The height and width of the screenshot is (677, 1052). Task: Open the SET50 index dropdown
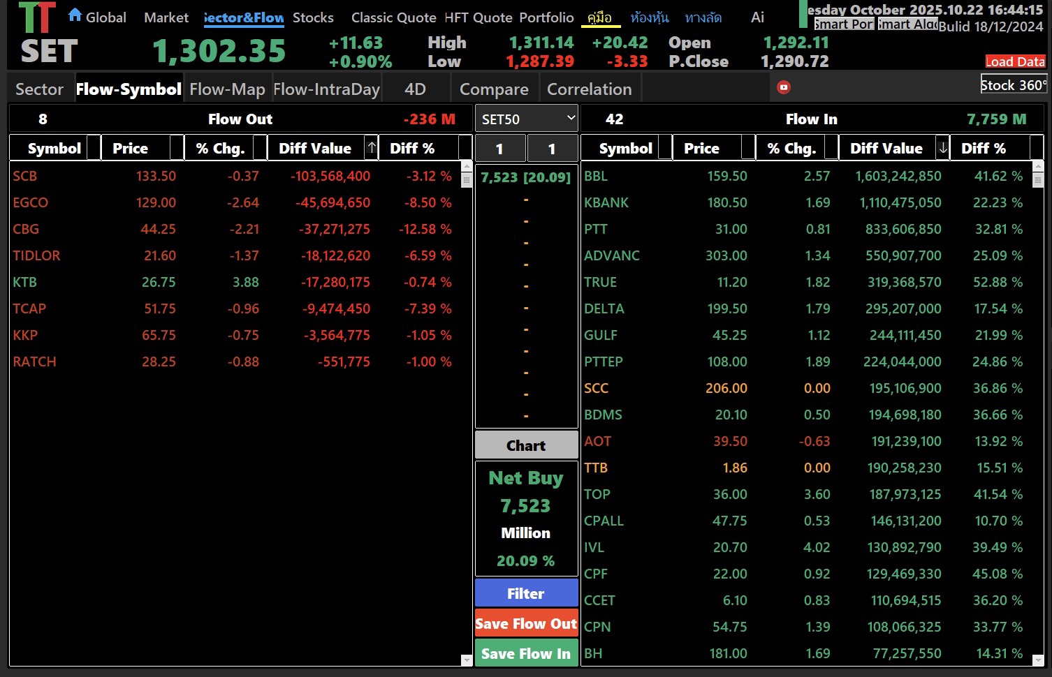[x=527, y=119]
